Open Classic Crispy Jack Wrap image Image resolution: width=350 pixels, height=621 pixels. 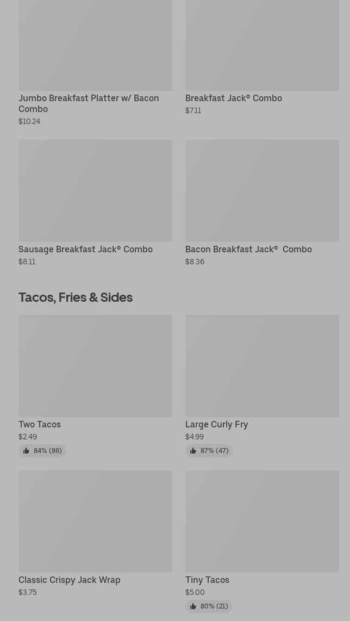click(95, 521)
